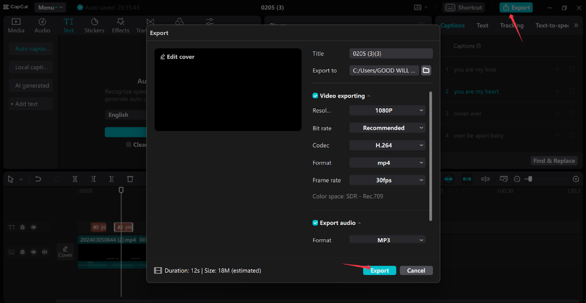Hide the text caption track with eye icon

click(x=34, y=227)
